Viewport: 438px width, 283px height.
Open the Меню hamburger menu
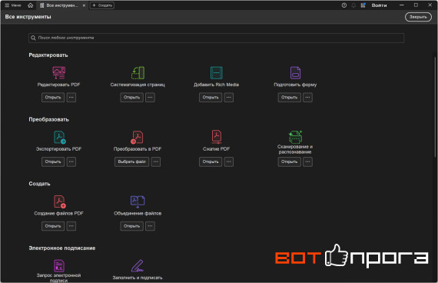point(13,5)
